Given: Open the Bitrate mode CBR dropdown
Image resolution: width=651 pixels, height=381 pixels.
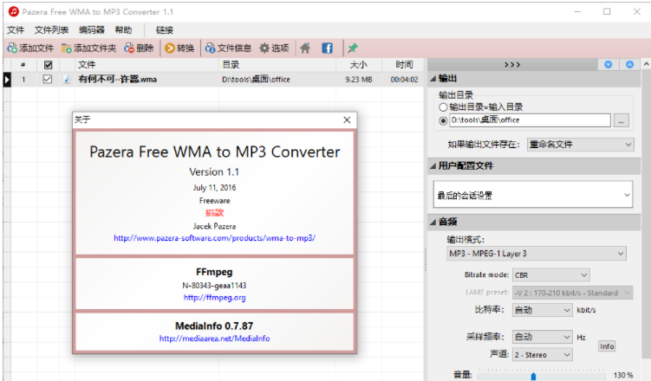Looking at the screenshot, I should 551,274.
